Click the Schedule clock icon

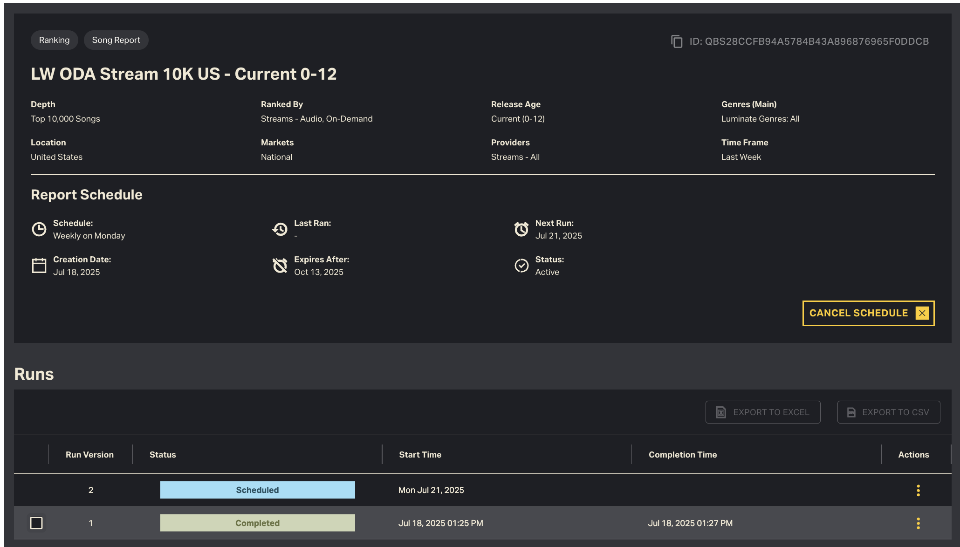39,229
